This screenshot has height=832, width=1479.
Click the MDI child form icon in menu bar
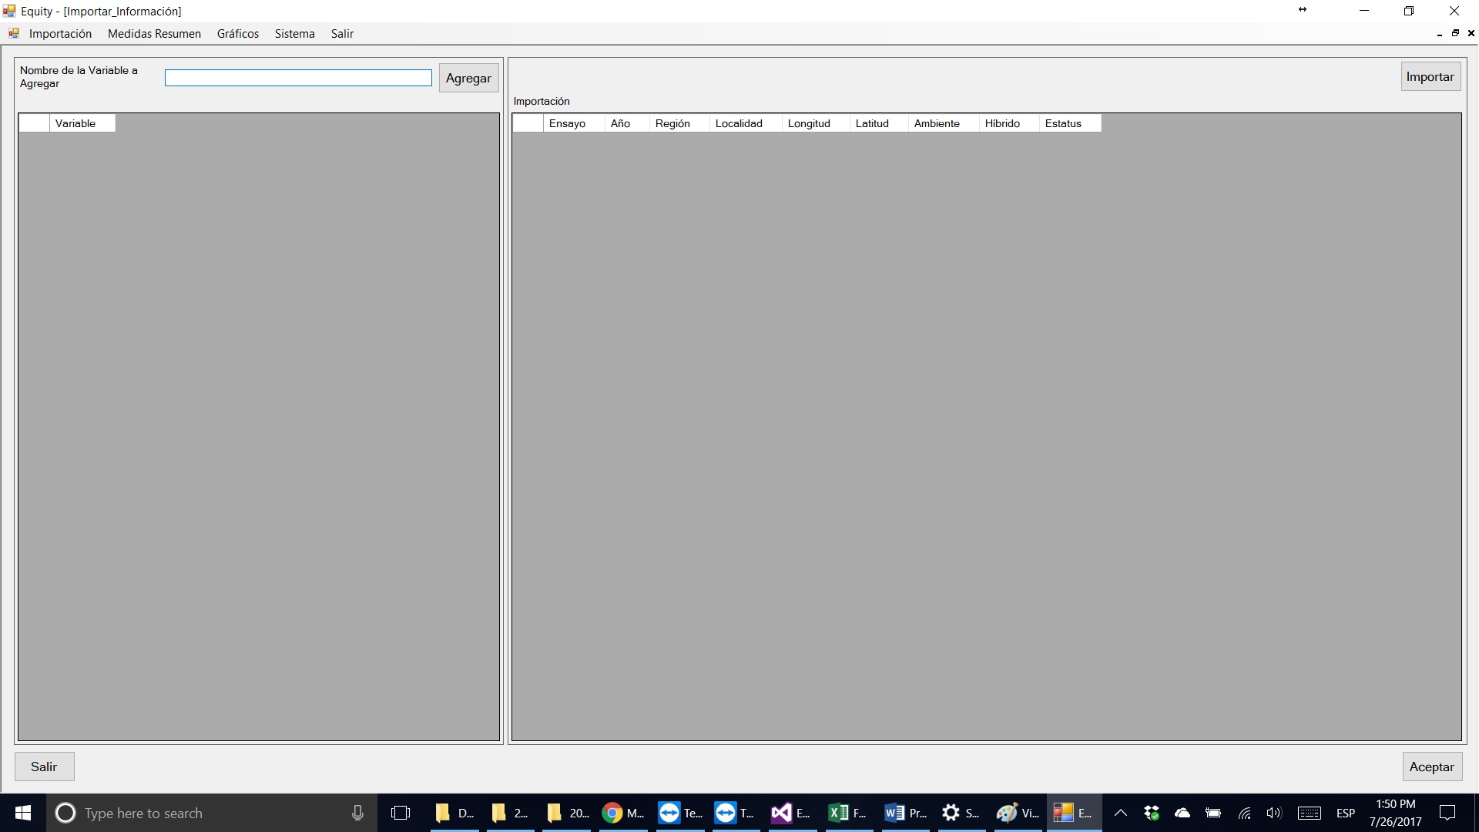pos(14,34)
